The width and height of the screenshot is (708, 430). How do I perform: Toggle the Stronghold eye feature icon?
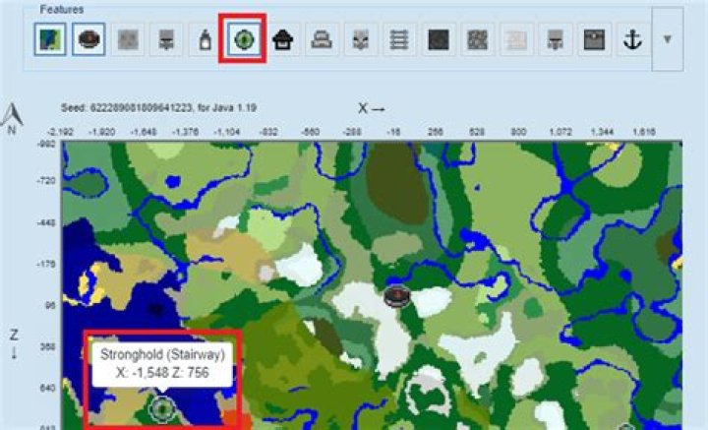click(x=244, y=39)
